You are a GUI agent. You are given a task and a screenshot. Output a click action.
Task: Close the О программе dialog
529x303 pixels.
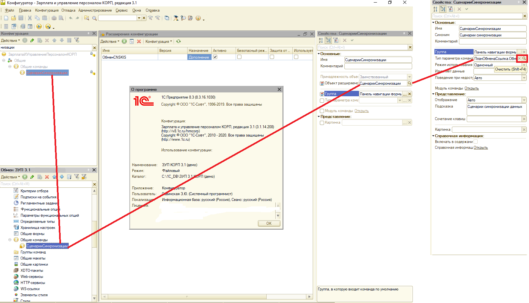tap(279, 90)
